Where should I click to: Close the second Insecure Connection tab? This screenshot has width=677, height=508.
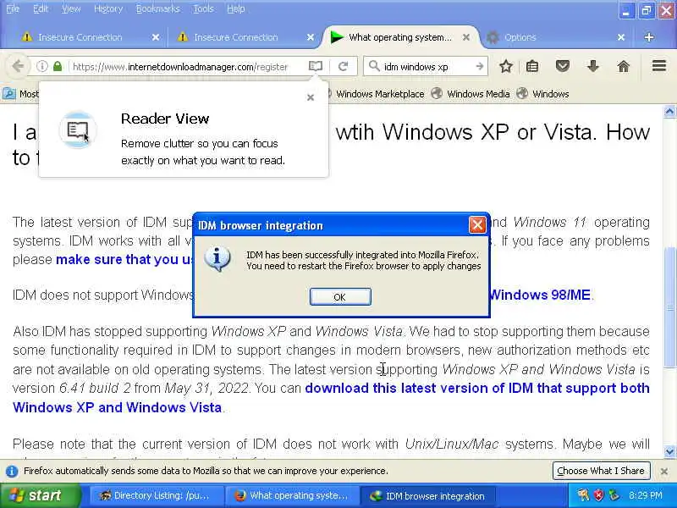click(x=311, y=37)
